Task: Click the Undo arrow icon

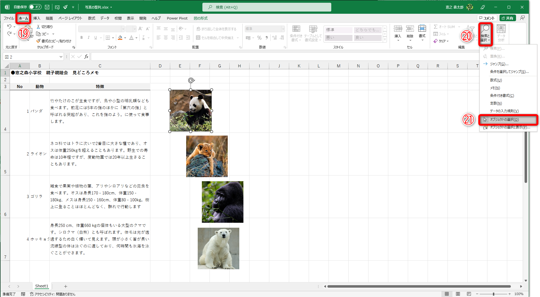Action: tap(9, 26)
